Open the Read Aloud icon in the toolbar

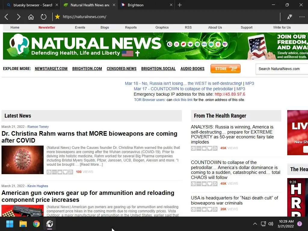coord(290,17)
